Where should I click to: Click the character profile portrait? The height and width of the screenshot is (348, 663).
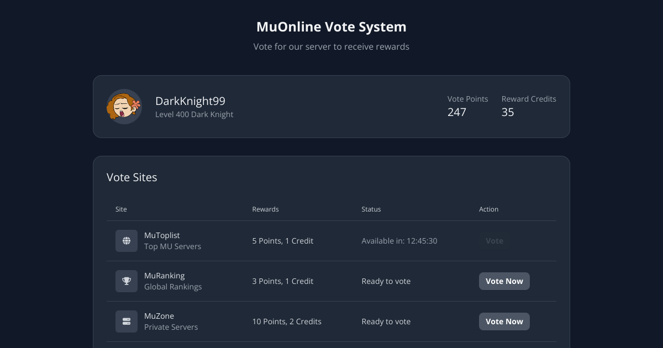click(124, 107)
